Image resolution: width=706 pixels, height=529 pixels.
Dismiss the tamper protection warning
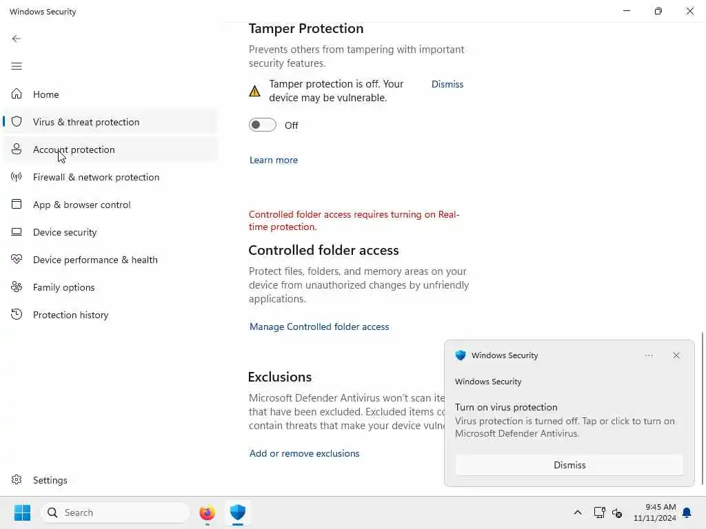coord(447,84)
